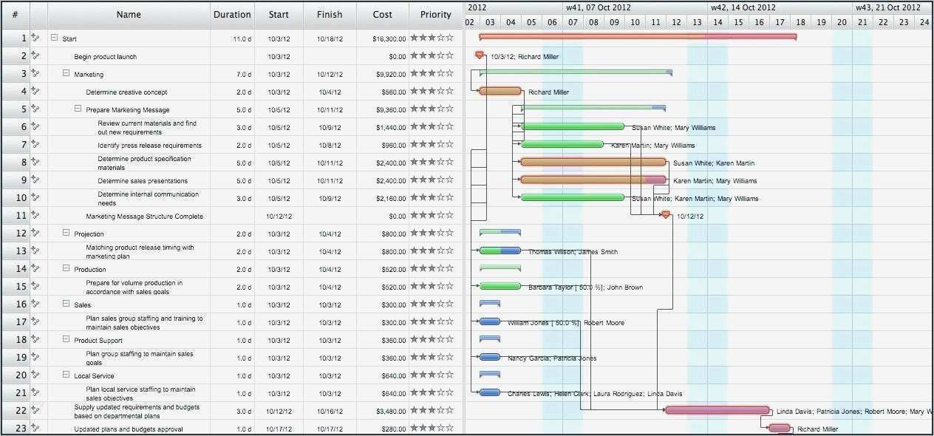
Task: Click the dependency icon beside Begin product launch
Action: click(x=35, y=55)
